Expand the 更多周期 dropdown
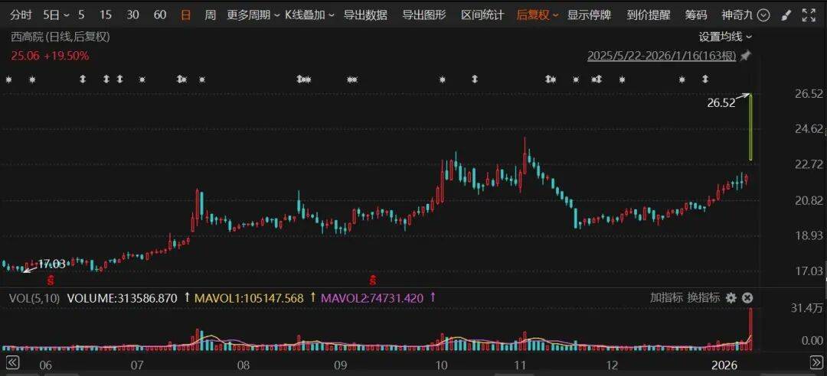Image resolution: width=827 pixels, height=376 pixels. click(x=252, y=15)
